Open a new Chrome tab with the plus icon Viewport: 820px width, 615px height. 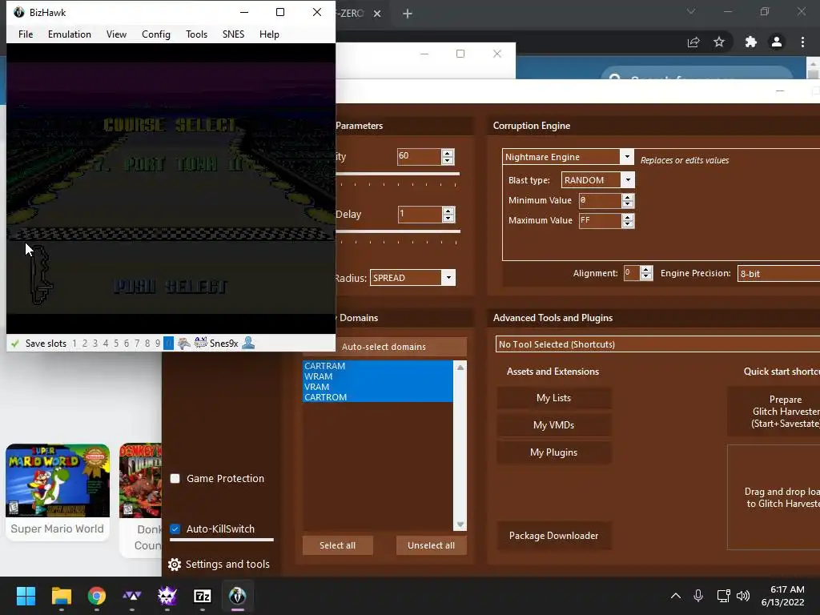[x=408, y=14]
